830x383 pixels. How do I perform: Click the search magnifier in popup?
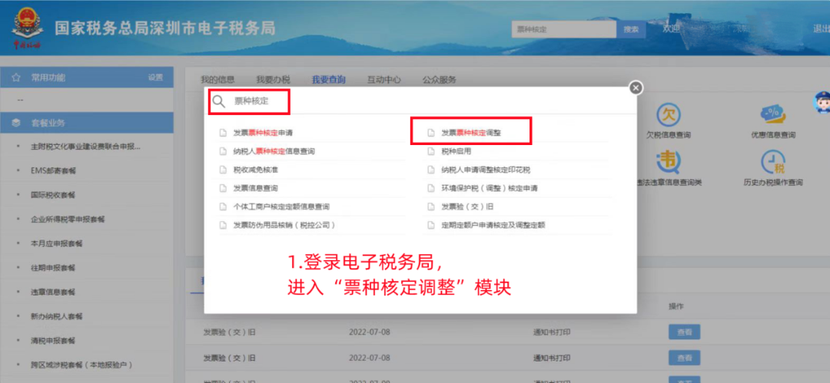(218, 101)
